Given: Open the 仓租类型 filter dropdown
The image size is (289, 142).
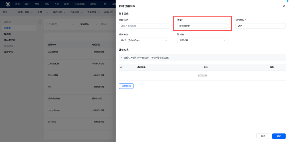Looking at the screenshot, I should click(61, 25).
